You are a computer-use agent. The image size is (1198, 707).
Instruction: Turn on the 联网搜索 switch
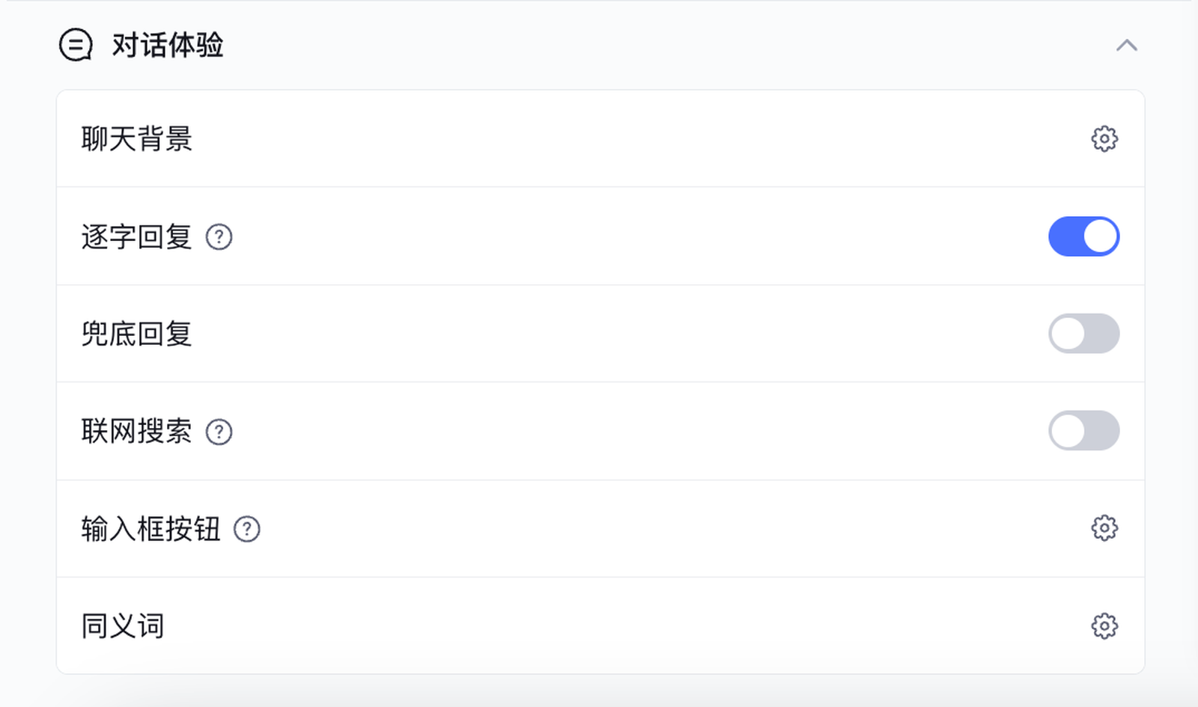(1083, 431)
